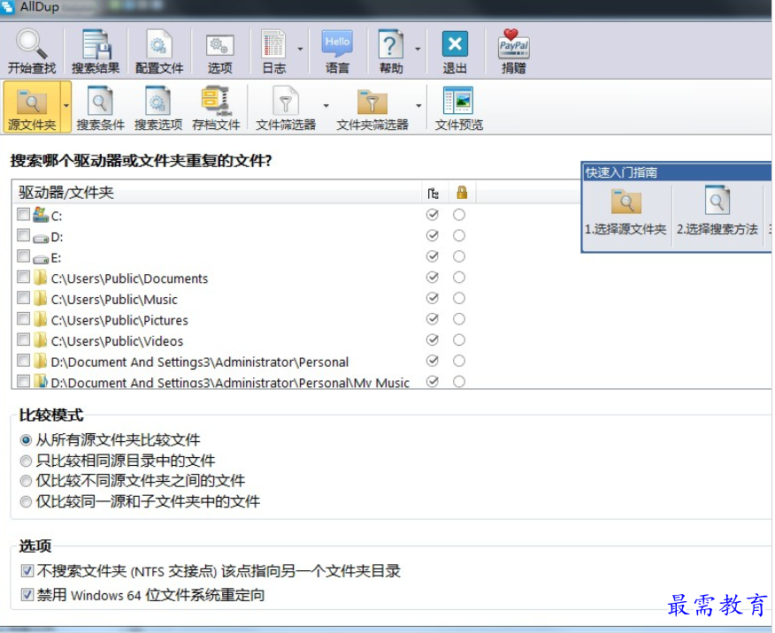Select 从所有源文件夹比较文件 radio option
The image size is (775, 633).
[x=26, y=440]
